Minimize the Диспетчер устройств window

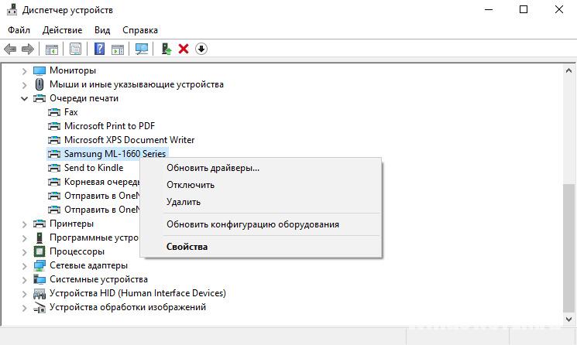click(x=489, y=9)
